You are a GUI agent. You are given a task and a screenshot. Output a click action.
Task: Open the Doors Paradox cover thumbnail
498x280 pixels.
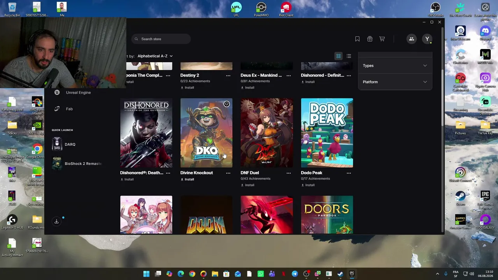(x=327, y=215)
